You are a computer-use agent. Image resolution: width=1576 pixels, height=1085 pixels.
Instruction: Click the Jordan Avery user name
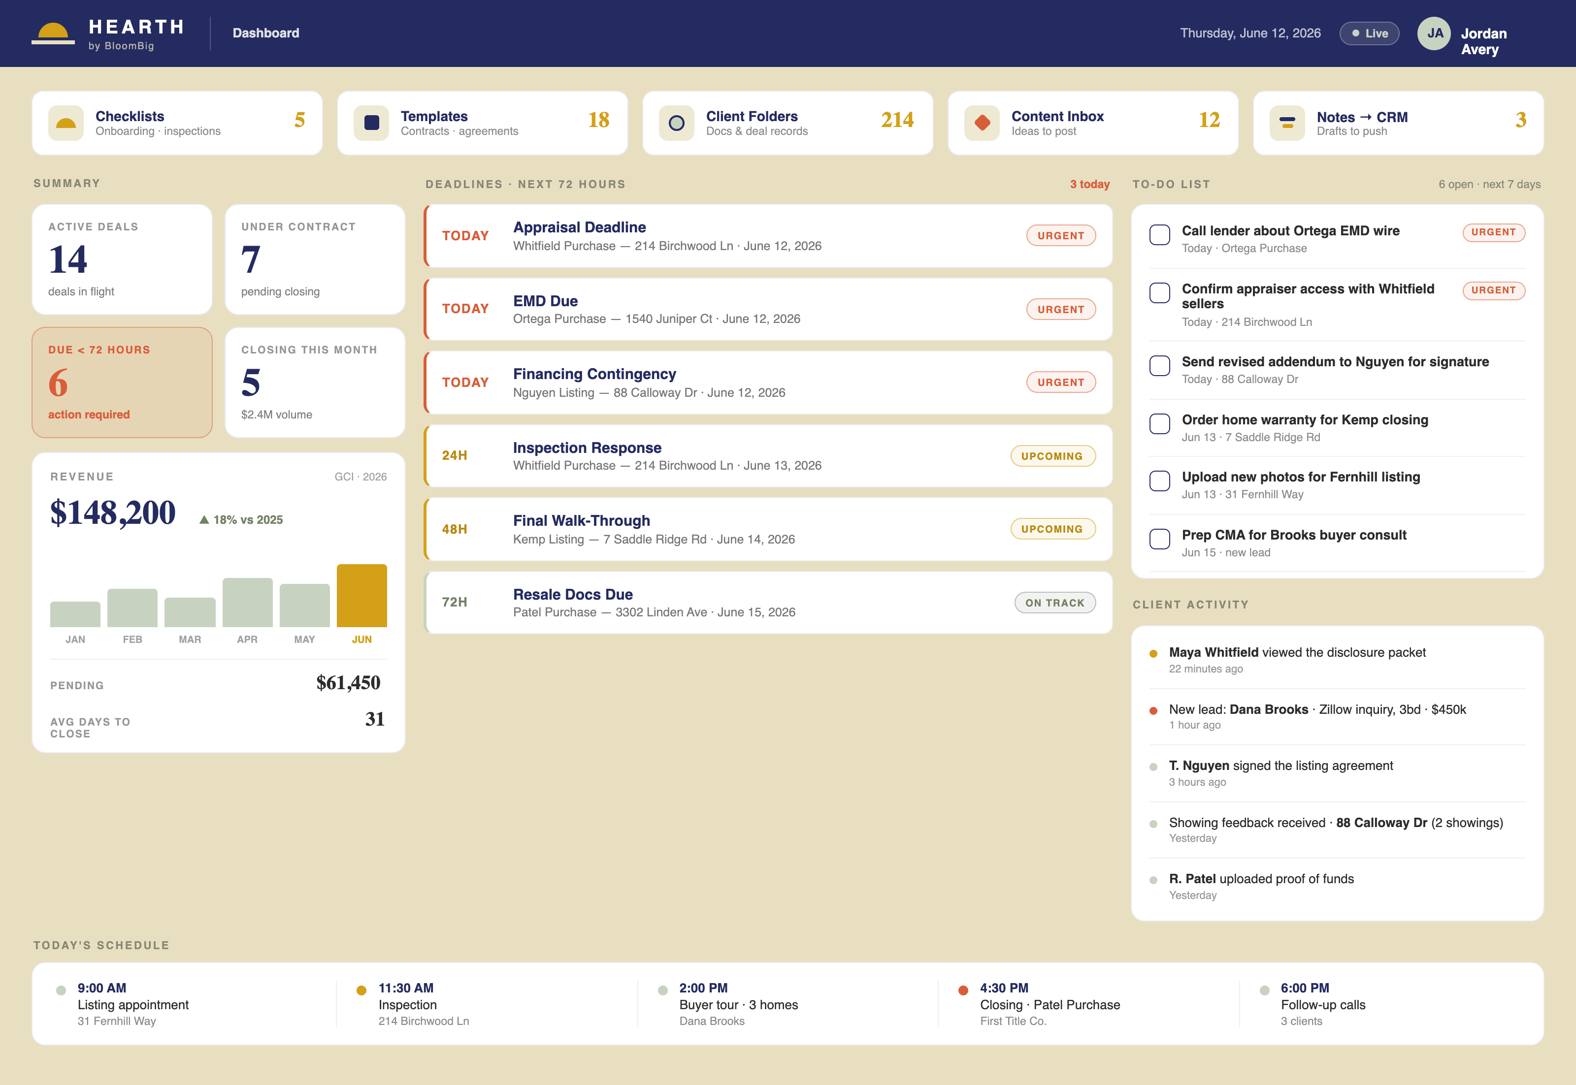click(1484, 41)
